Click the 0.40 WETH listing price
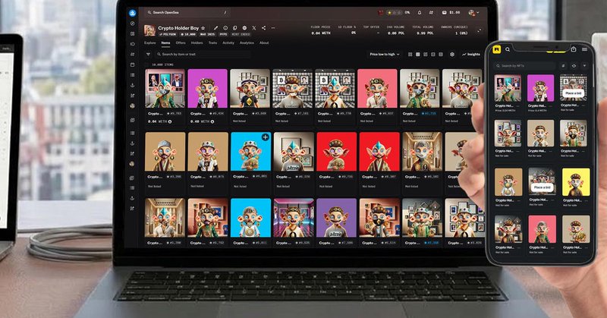 202,121
